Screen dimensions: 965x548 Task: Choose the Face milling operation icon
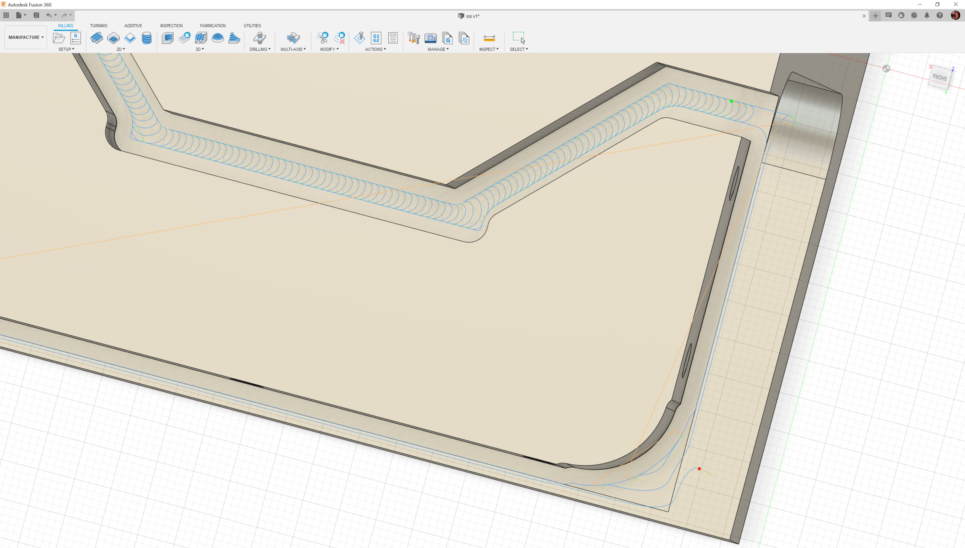tap(130, 38)
